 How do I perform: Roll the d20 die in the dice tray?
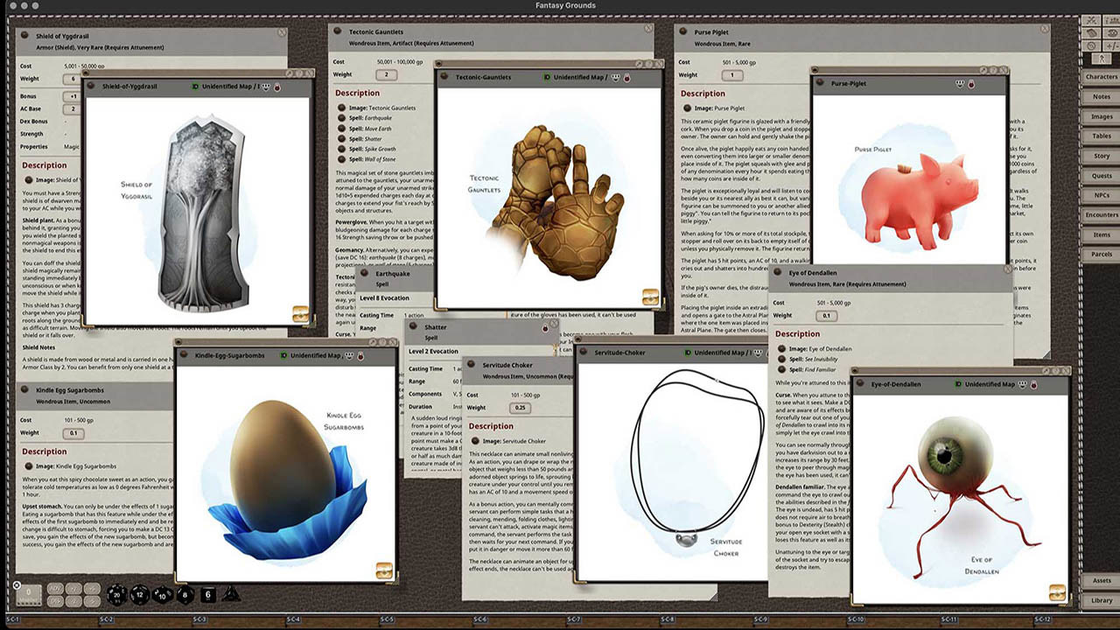(116, 597)
